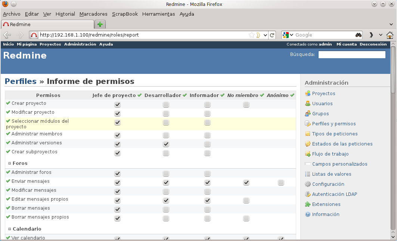The width and height of the screenshot is (397, 241).
Task: Collapse the Calendario permissions group
Action: coord(10,229)
